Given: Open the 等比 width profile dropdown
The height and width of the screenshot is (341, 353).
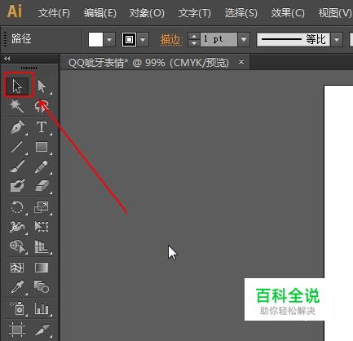Looking at the screenshot, I should point(337,40).
